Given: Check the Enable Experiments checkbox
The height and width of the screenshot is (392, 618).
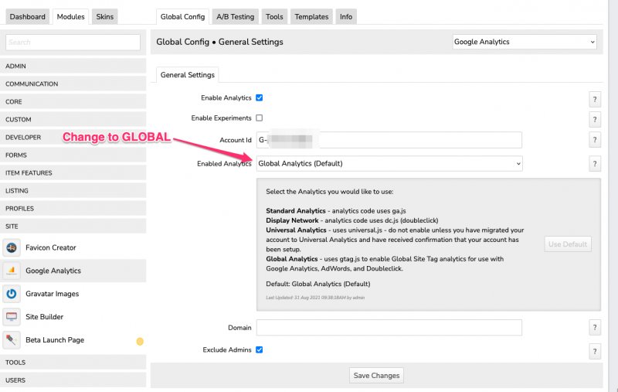Looking at the screenshot, I should click(260, 118).
